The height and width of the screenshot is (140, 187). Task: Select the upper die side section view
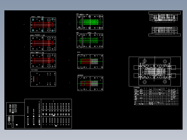(165, 17)
